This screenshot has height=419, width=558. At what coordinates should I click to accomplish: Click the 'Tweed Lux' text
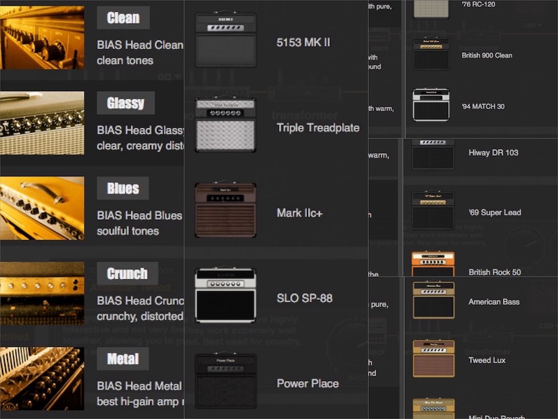tap(487, 360)
